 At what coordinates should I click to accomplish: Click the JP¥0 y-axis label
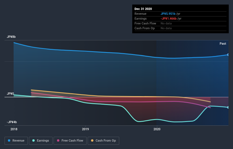click(10, 94)
